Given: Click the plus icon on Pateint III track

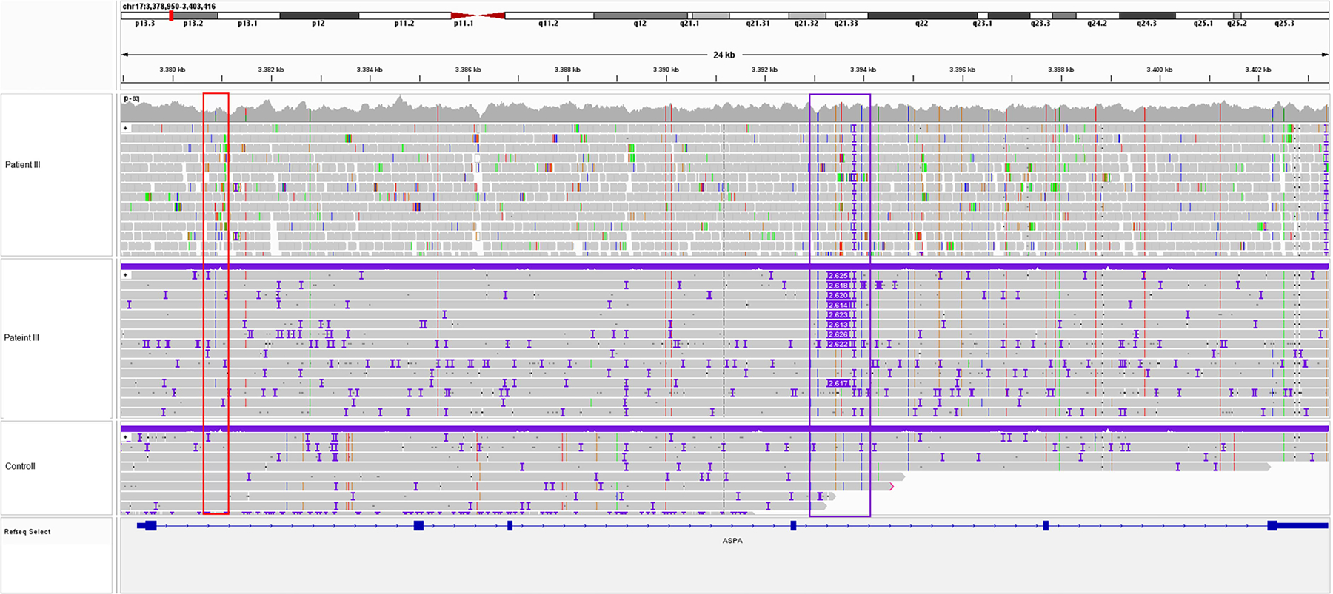Looking at the screenshot, I should point(126,275).
